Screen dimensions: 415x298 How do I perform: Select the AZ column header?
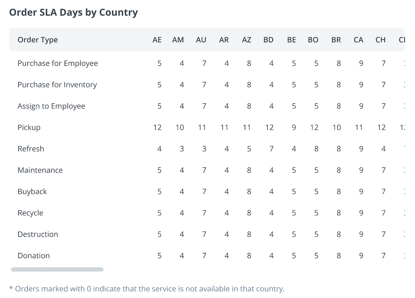(x=247, y=40)
